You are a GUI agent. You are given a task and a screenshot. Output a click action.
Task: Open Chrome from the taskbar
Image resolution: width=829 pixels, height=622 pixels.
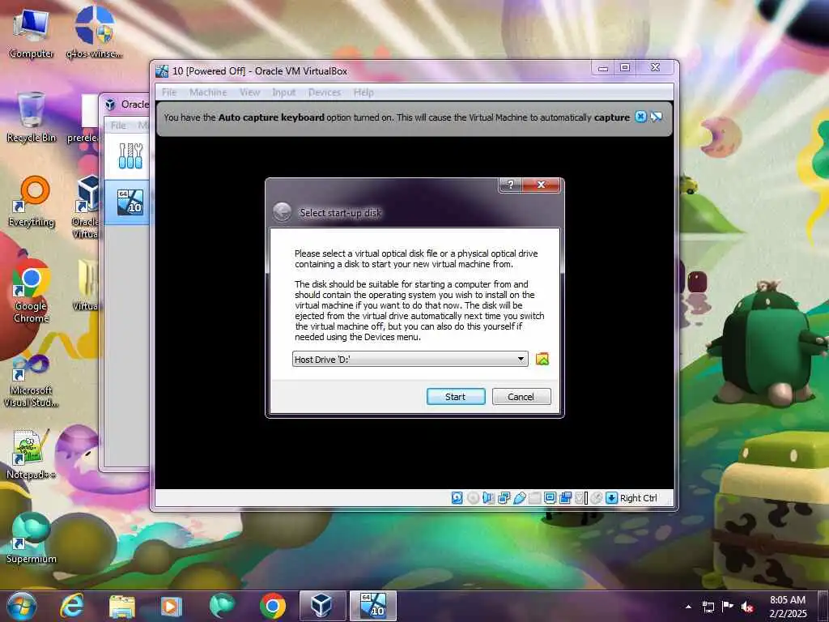click(273, 606)
